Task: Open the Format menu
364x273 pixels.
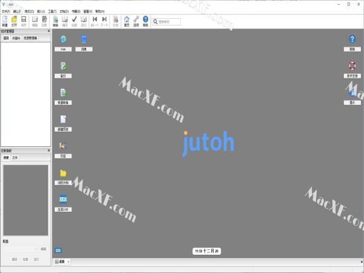Action: 29,11
